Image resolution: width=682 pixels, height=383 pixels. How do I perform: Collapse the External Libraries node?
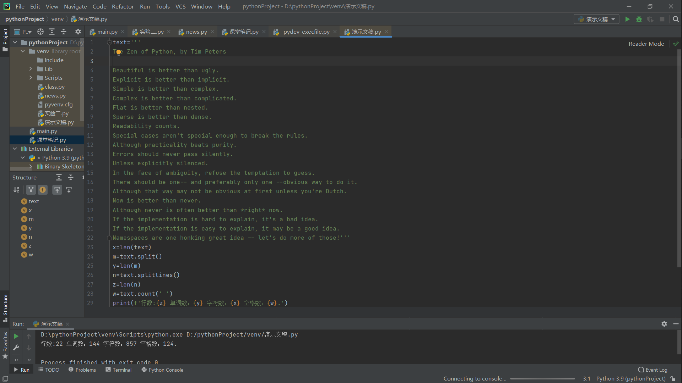pos(15,149)
